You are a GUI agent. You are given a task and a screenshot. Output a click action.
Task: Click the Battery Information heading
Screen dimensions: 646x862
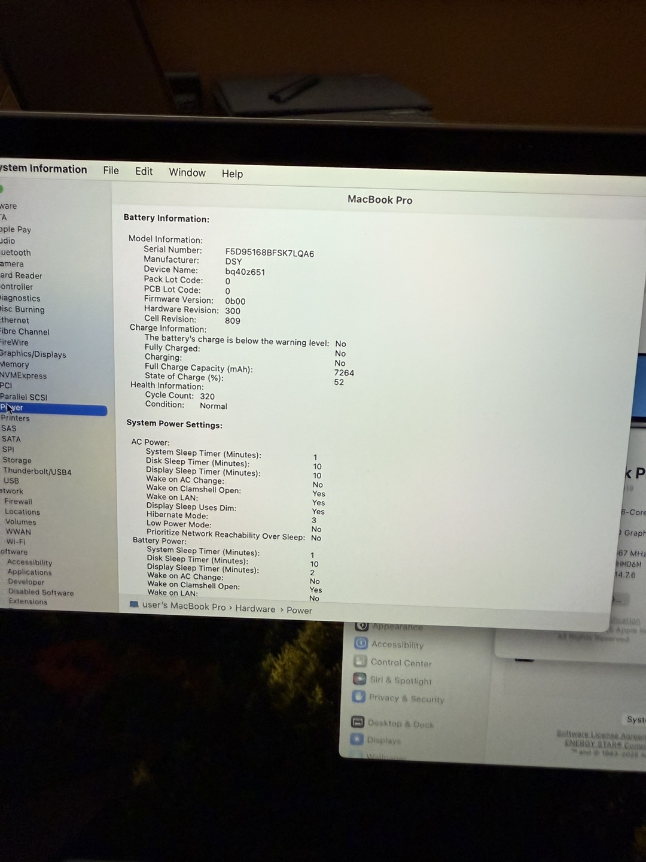[x=166, y=218]
